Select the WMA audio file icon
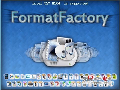This screenshot has height=90, width=120. pyautogui.click(x=76, y=76)
